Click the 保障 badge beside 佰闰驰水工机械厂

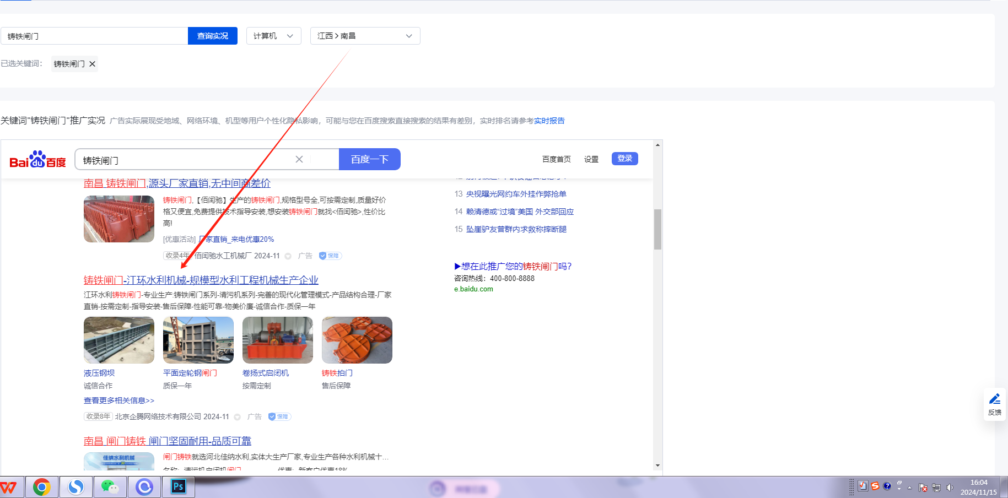331,256
